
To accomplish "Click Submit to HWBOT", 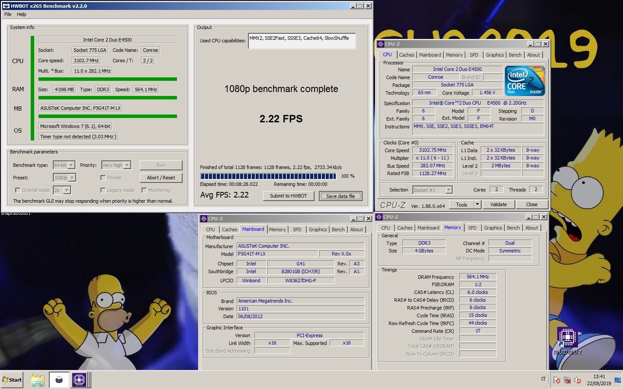I will [x=289, y=196].
